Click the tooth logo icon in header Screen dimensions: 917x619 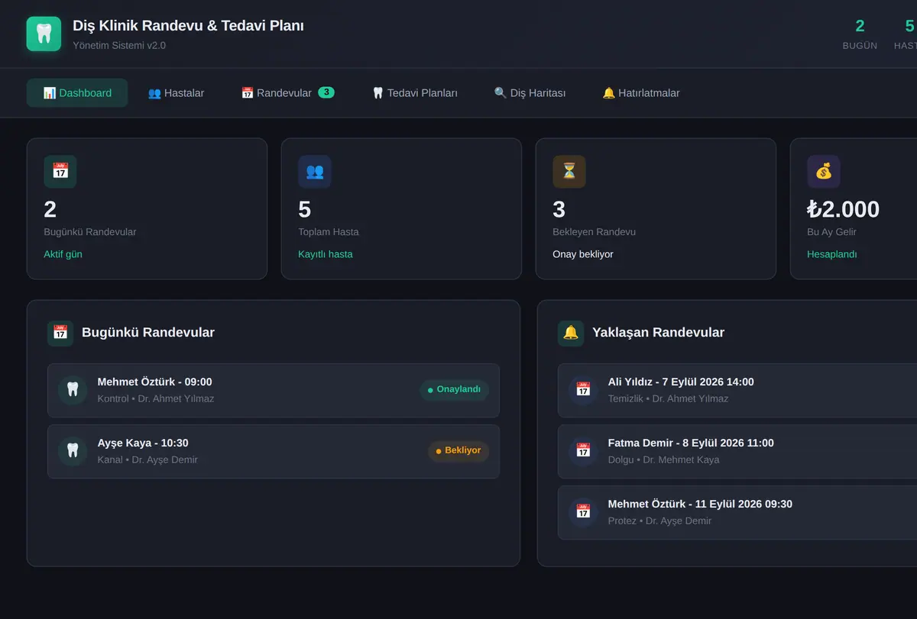point(44,34)
